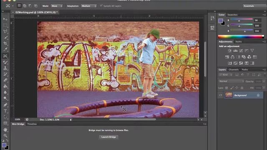Add a Brightness/Contrast adjustment
This screenshot has height=150, width=267.
(229, 50)
